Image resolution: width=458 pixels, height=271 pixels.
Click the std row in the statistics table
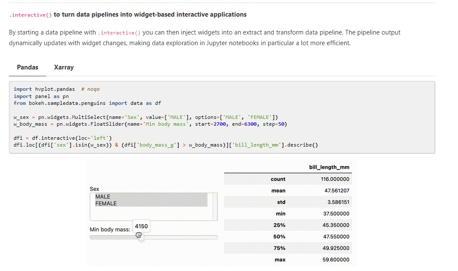click(282, 202)
